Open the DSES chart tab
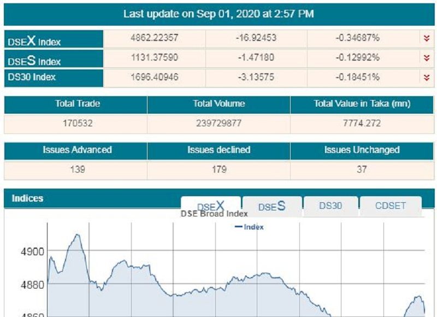The image size is (437, 317). [272, 206]
